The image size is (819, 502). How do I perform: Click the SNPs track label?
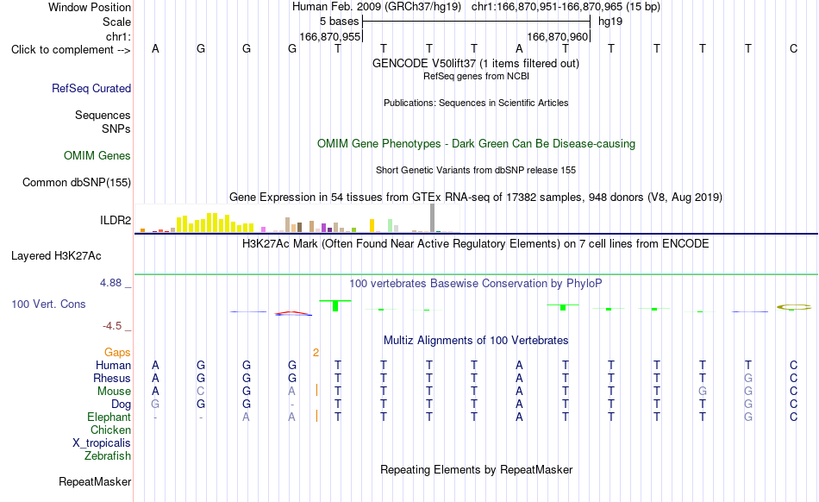[116, 129]
